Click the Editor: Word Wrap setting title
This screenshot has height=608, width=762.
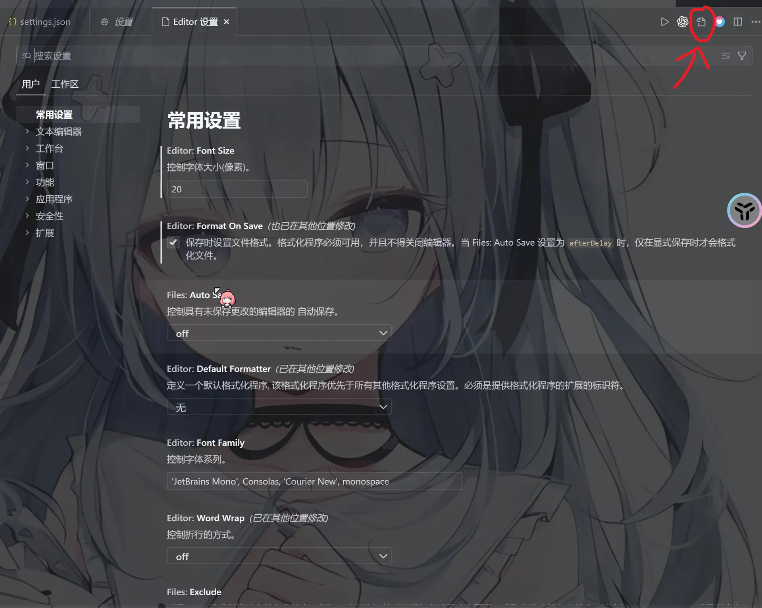coord(206,518)
